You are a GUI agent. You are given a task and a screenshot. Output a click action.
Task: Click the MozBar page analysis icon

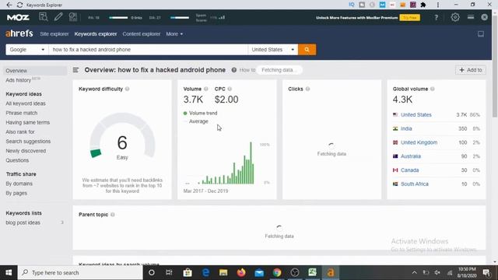coord(44,17)
